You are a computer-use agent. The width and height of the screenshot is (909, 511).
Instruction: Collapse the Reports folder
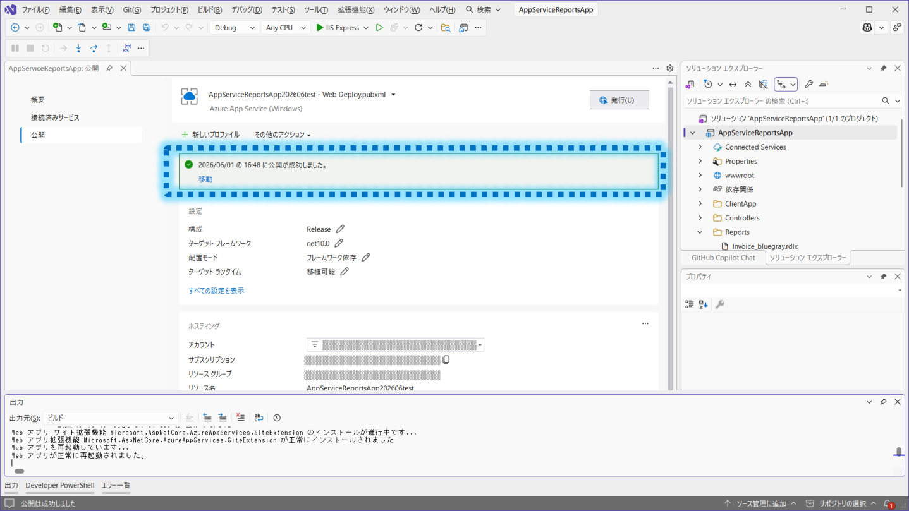point(700,232)
